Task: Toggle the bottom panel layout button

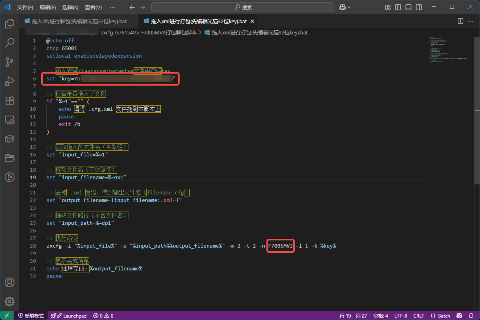Action: (408, 7)
